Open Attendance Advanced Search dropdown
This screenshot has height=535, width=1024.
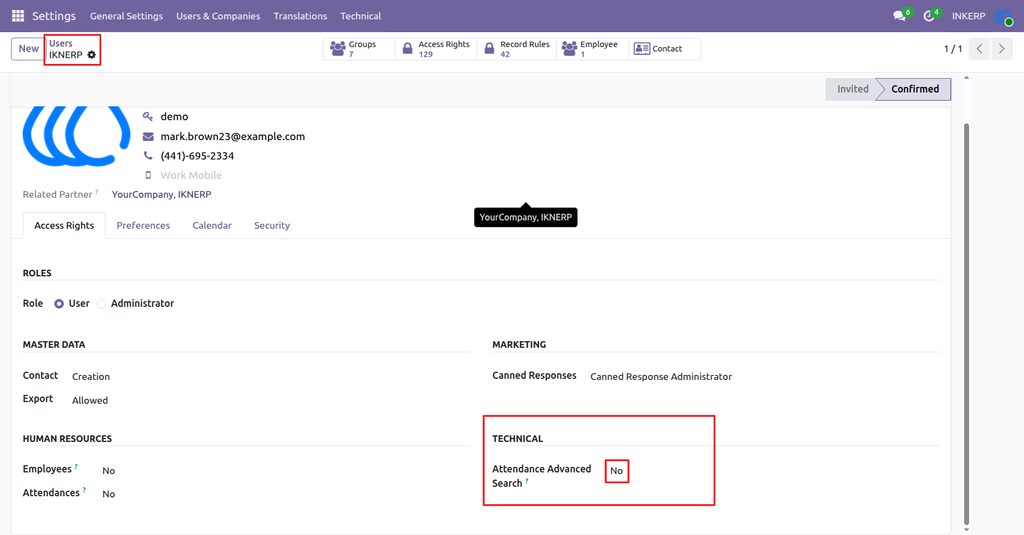coord(617,471)
